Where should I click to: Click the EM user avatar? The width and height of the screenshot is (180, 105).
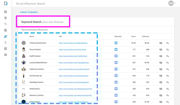pos(171,3)
